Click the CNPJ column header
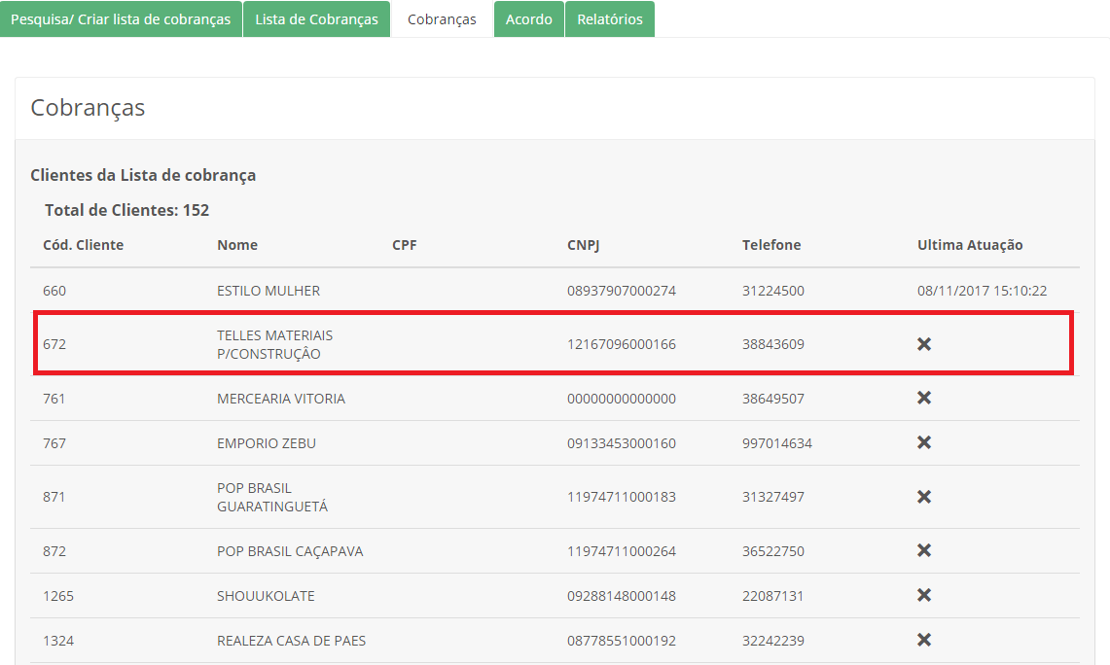 [x=584, y=245]
